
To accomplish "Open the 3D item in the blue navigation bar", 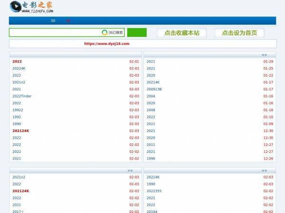I will [53, 21].
